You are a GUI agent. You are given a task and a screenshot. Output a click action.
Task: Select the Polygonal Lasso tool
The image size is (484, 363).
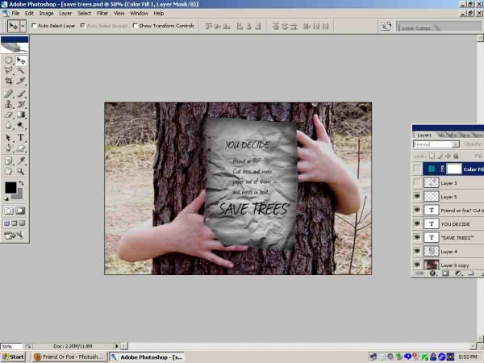click(x=8, y=70)
